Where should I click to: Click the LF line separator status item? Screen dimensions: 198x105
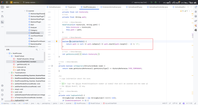pos(170,103)
